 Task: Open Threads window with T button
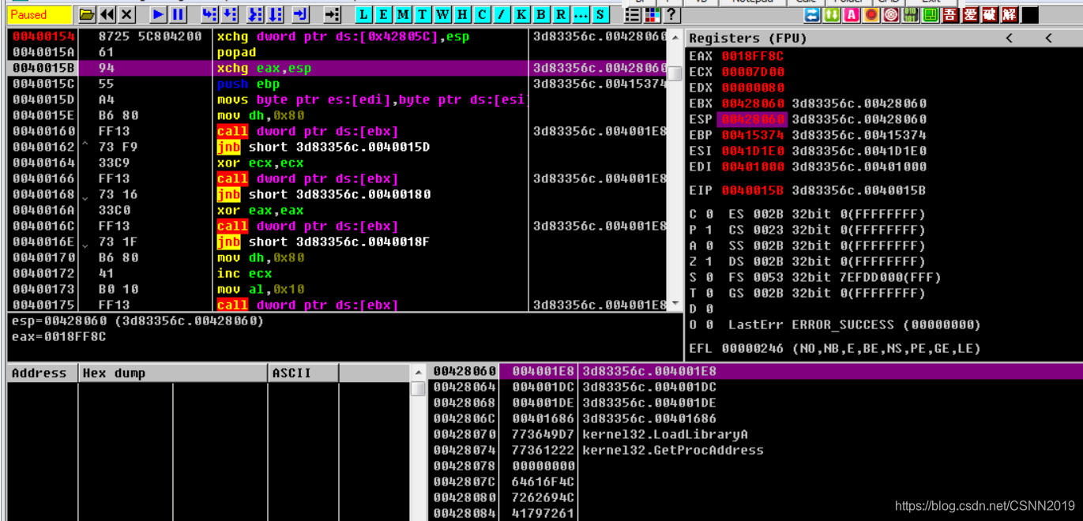point(423,14)
